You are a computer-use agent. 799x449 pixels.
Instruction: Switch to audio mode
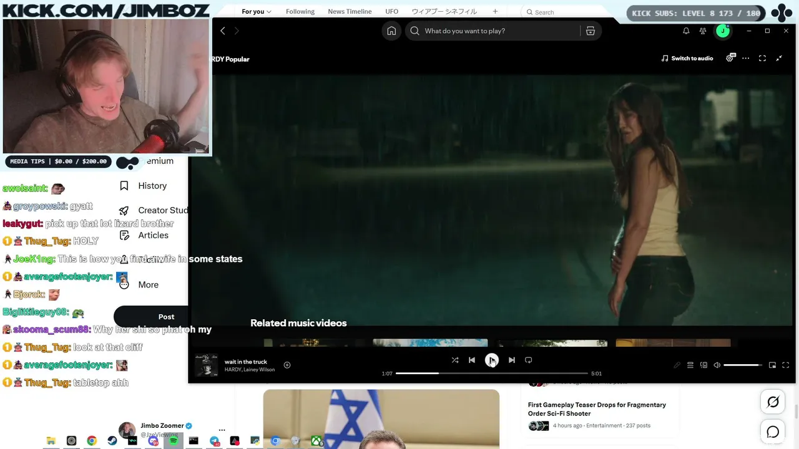tap(687, 58)
